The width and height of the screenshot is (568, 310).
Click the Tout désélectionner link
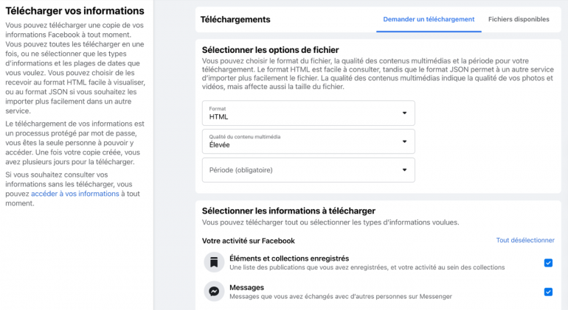[525, 240]
